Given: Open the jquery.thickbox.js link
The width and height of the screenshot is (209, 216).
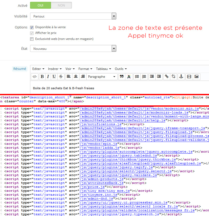Looking at the screenshot, I should pyautogui.click(x=128, y=159).
